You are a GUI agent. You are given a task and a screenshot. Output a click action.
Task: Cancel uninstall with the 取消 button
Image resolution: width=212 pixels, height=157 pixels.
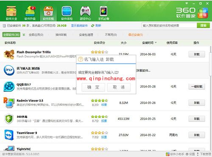coord(119,87)
